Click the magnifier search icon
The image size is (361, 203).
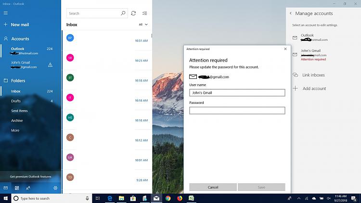click(x=123, y=13)
